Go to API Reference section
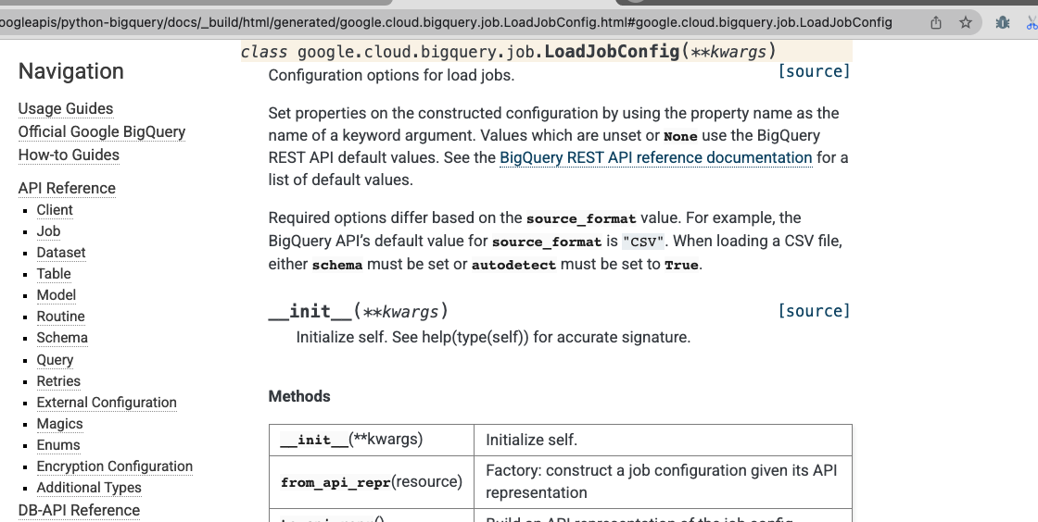The height and width of the screenshot is (522, 1038). point(67,188)
